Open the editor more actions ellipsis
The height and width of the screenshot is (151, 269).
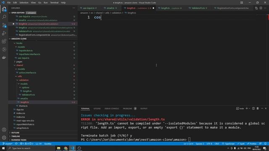265,8
